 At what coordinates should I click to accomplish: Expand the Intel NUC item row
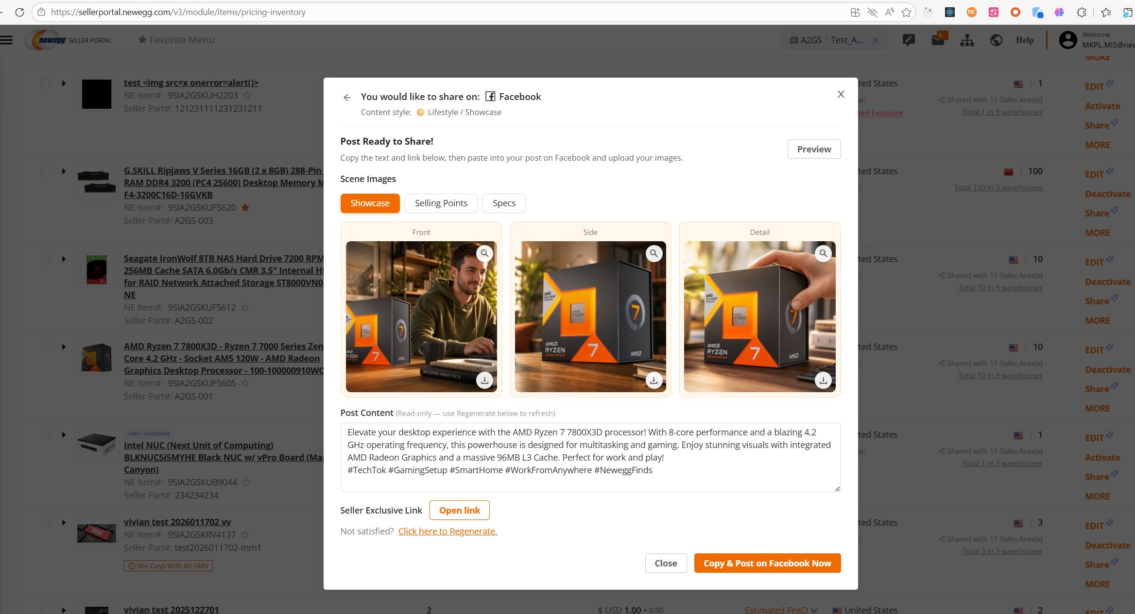[x=64, y=434]
